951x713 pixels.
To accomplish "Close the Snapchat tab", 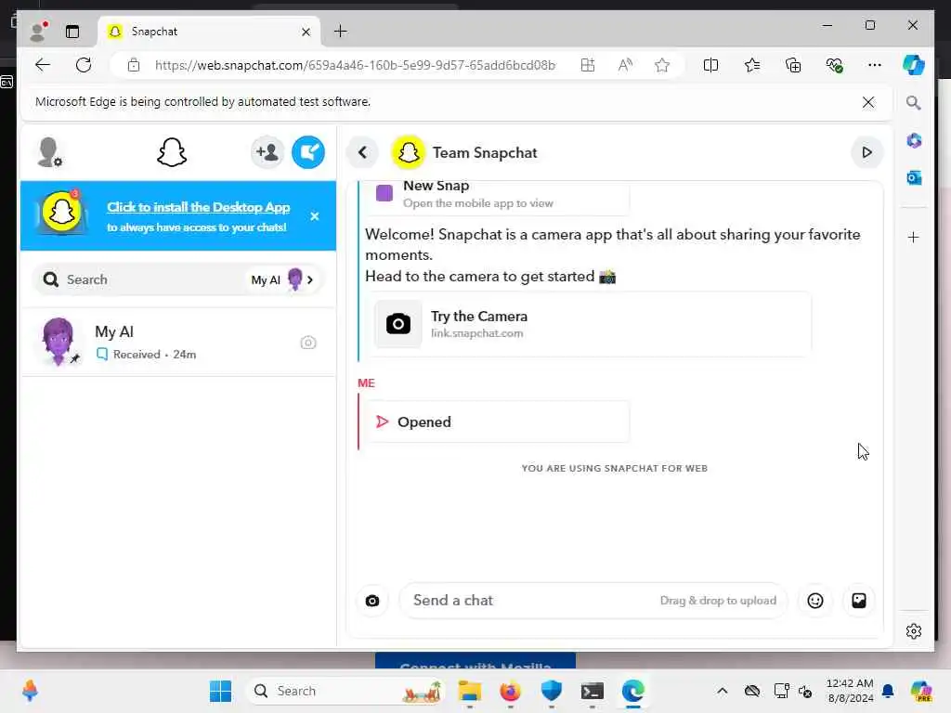I will 306,32.
